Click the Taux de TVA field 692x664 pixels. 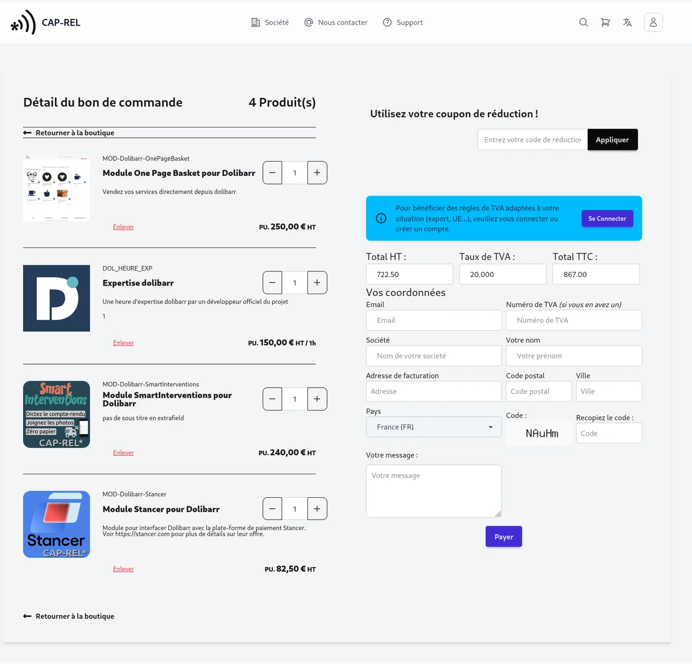tap(503, 274)
